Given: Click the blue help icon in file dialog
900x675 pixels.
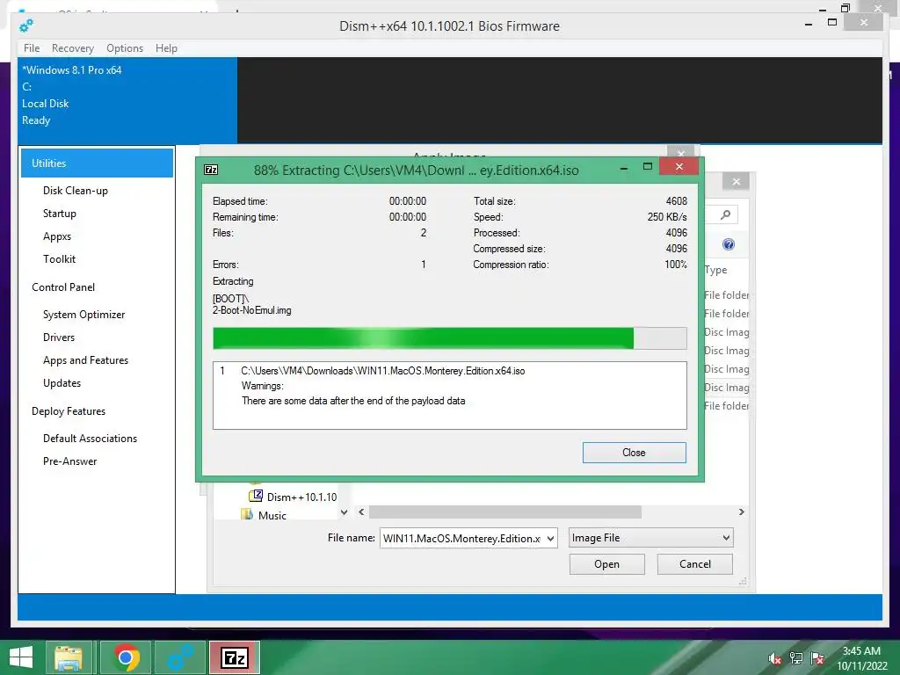Looking at the screenshot, I should (729, 244).
